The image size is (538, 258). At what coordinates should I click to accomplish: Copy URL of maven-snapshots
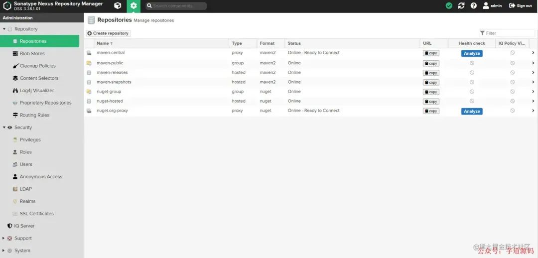tap(431, 83)
